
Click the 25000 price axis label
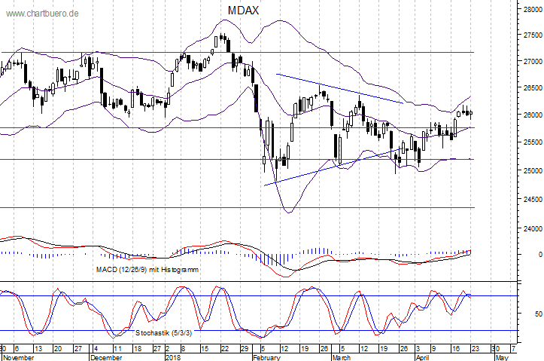pos(533,170)
